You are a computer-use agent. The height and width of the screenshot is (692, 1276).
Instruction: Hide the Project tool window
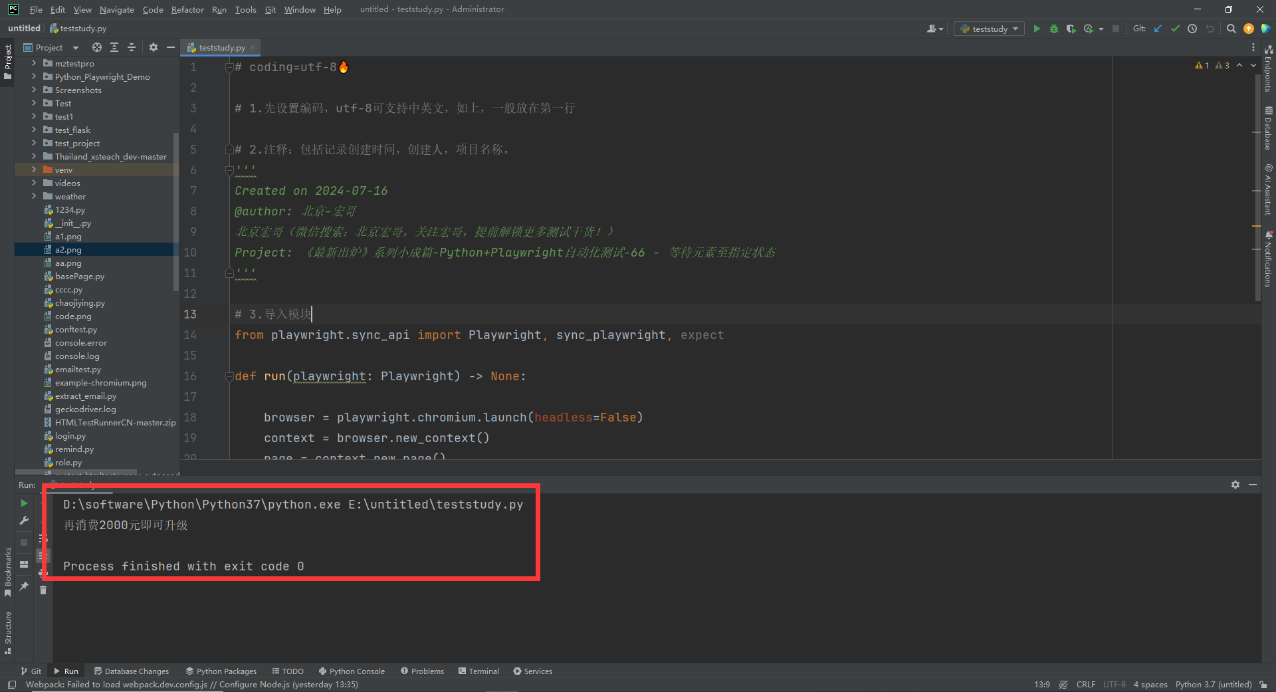pyautogui.click(x=171, y=47)
